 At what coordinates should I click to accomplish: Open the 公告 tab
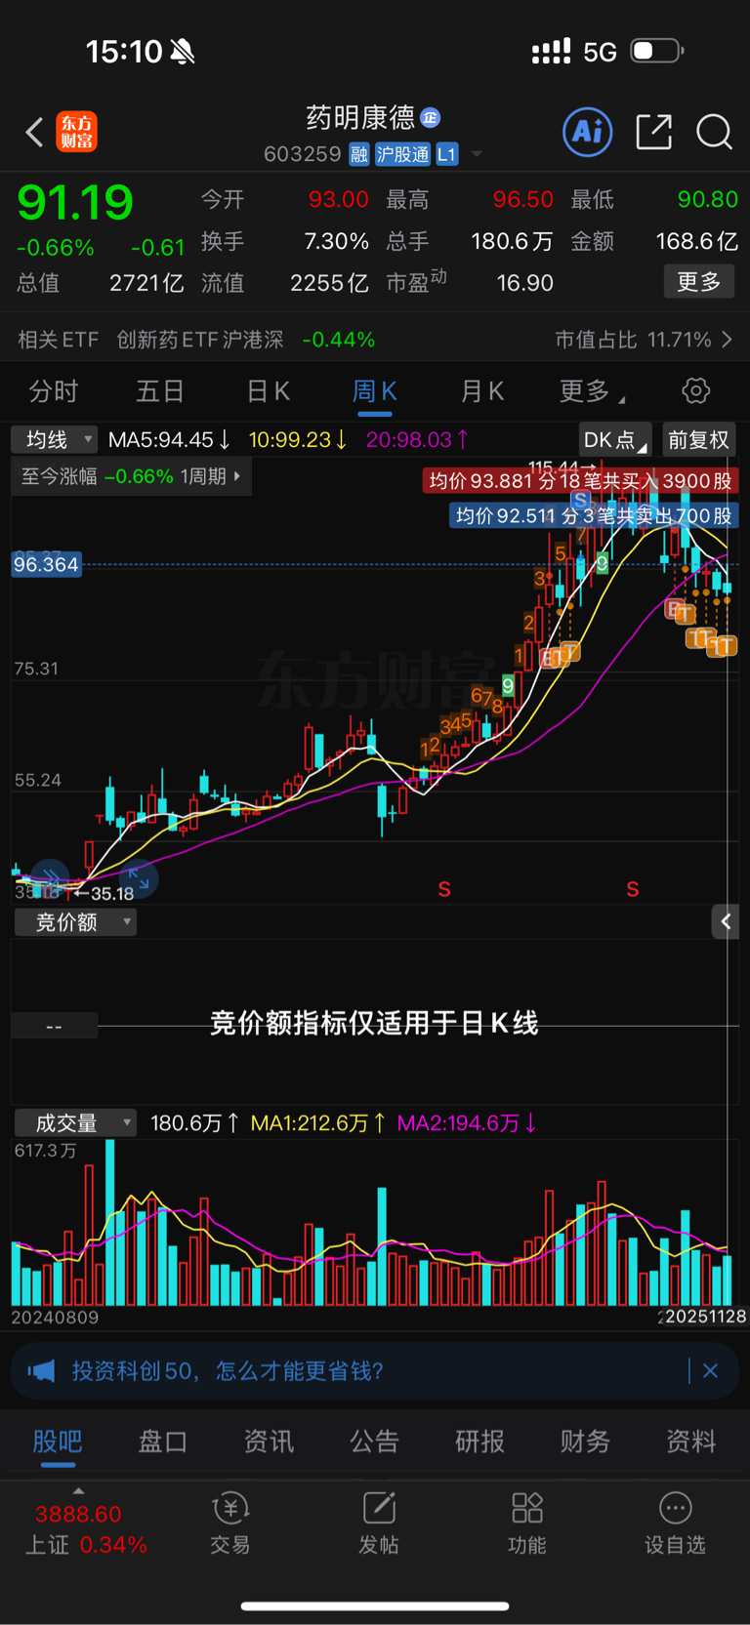[x=374, y=1442]
